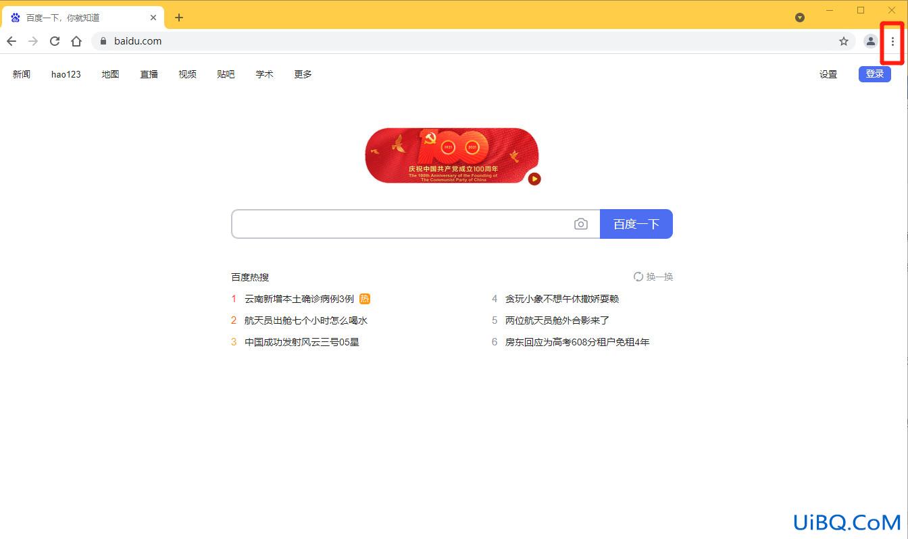Open the hao123 navigation link

click(x=66, y=74)
